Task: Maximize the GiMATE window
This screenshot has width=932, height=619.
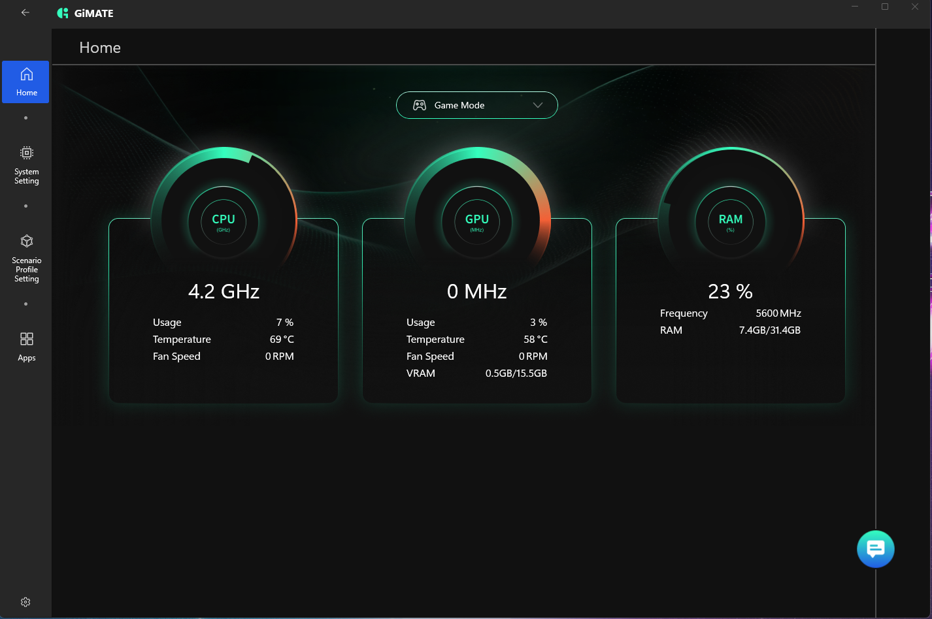Action: (x=885, y=7)
